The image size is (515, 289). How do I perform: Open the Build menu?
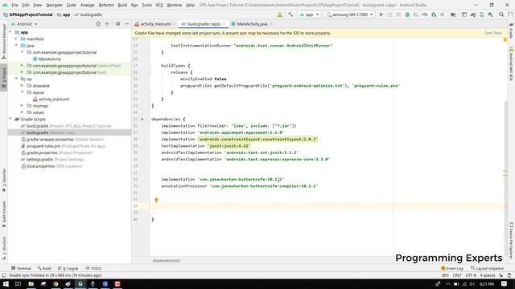[122, 5]
